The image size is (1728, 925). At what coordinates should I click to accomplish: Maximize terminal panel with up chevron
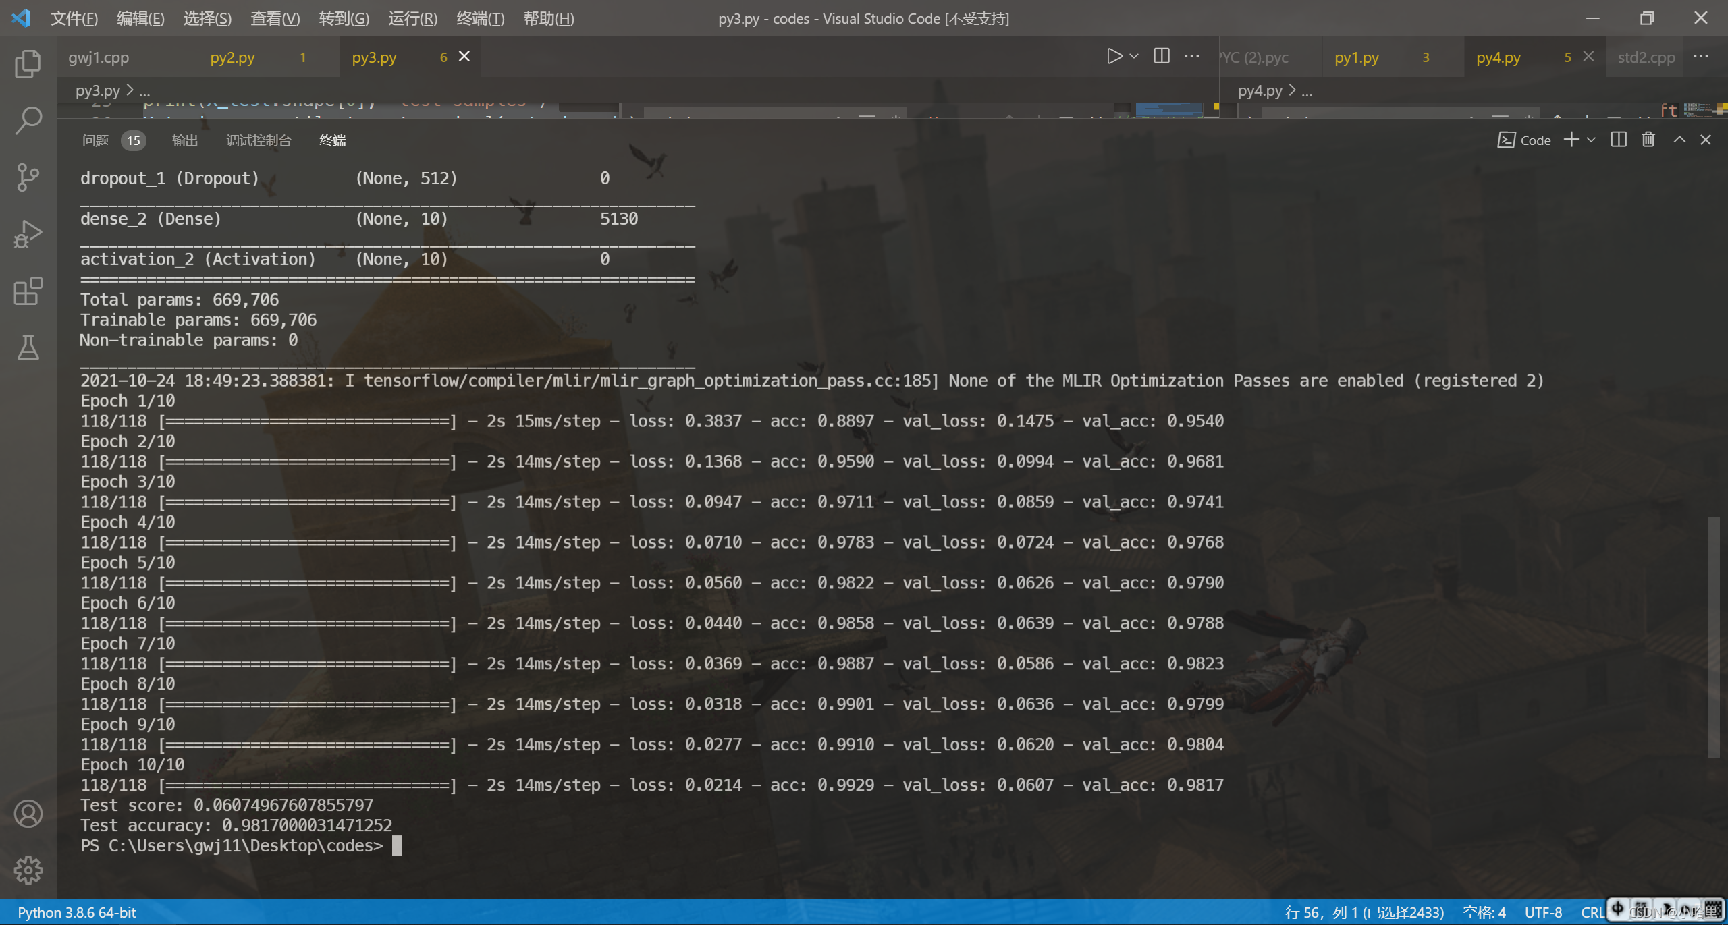pos(1679,140)
